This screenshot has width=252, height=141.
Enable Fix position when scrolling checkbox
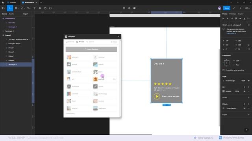223,70
